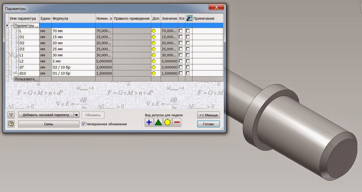Check the export checkbox for parameter D2
Viewport: 362px width, 192px height.
pyautogui.click(x=188, y=43)
